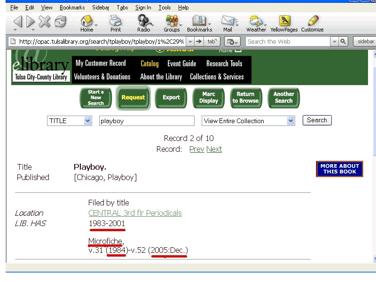Open the Bookmarks book icon

[x=199, y=23]
